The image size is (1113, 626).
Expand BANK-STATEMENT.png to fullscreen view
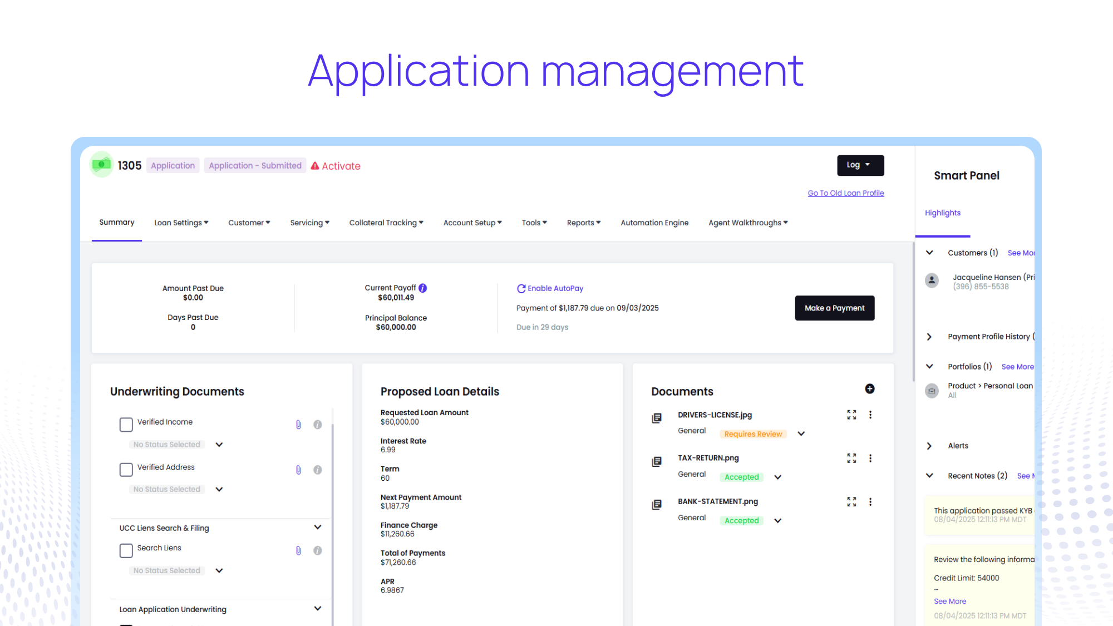(x=851, y=501)
